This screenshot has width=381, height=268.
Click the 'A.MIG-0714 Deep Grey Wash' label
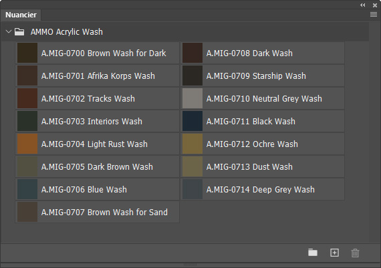(261, 190)
